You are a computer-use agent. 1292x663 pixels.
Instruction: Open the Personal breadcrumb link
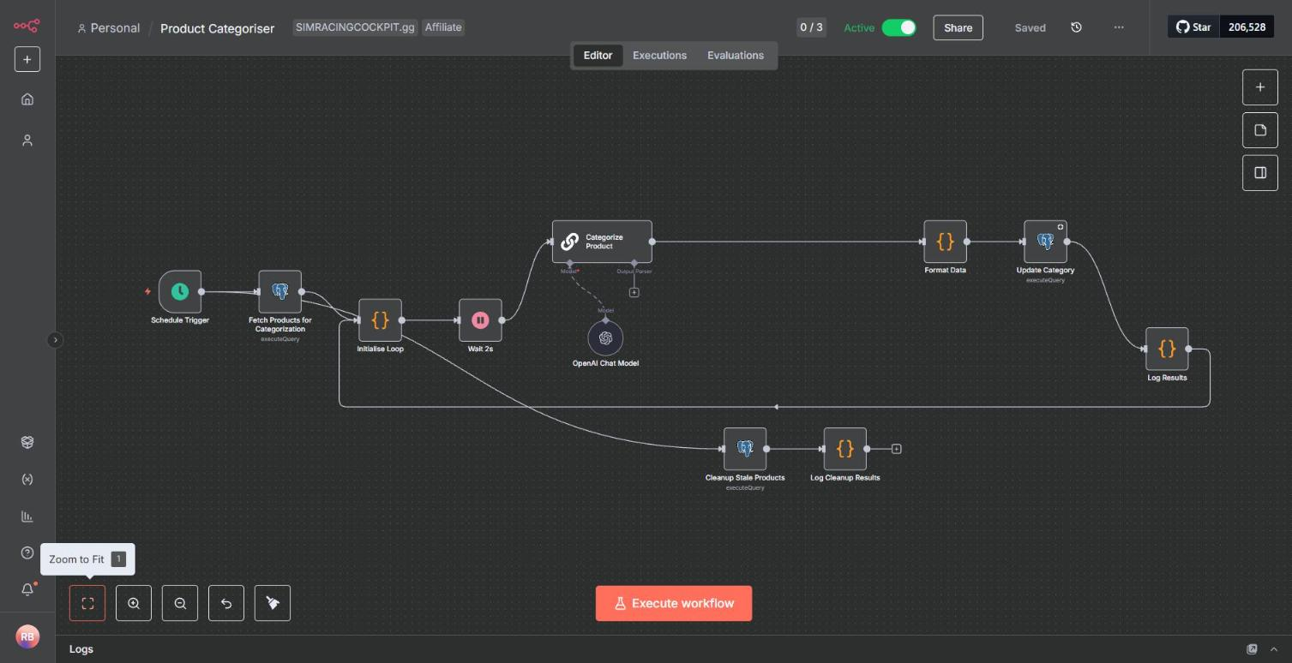pyautogui.click(x=109, y=28)
